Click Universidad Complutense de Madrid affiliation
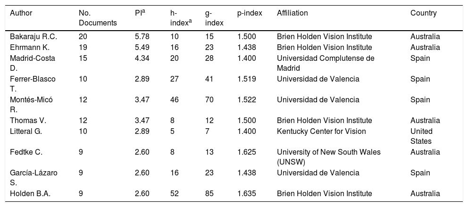Viewport: 468px width, 207px height. click(325, 63)
